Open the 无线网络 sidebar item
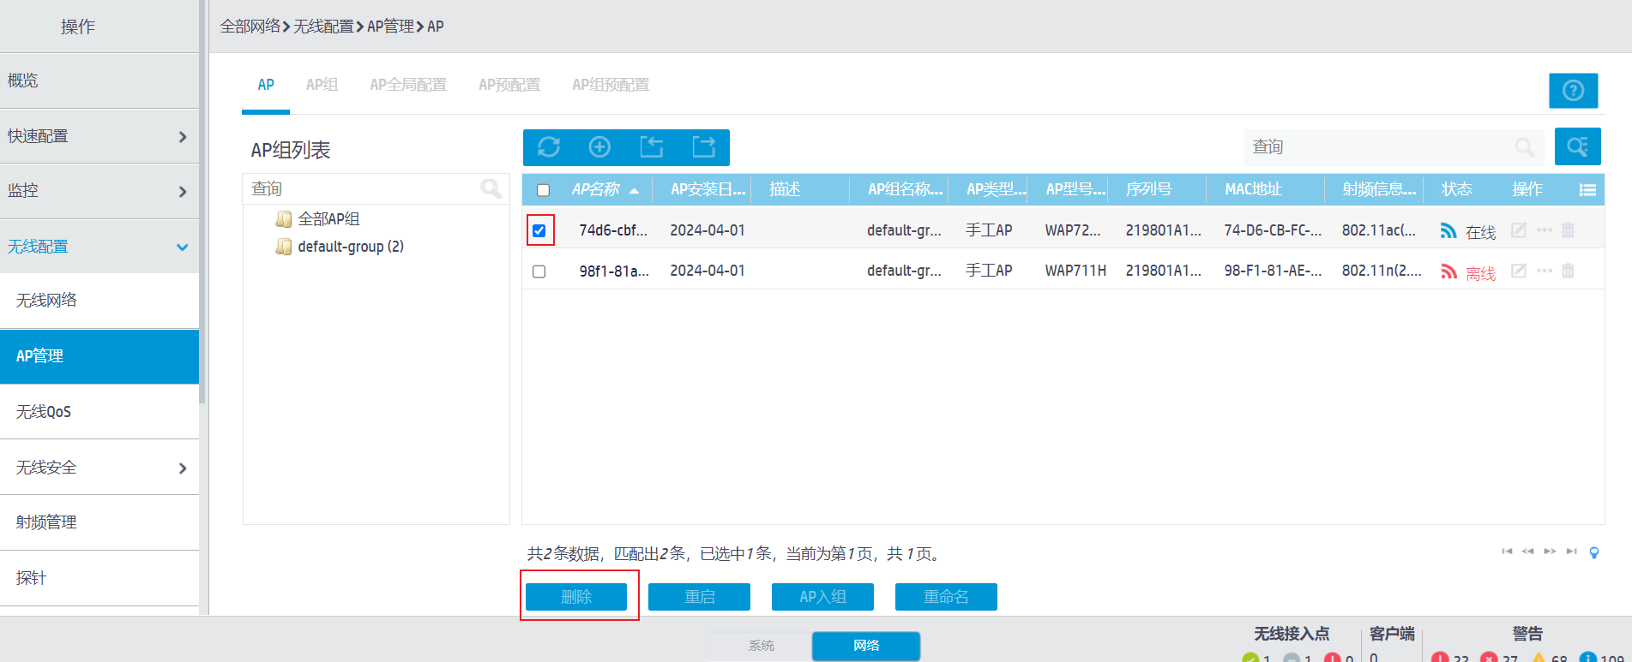The image size is (1632, 662). coord(99,301)
